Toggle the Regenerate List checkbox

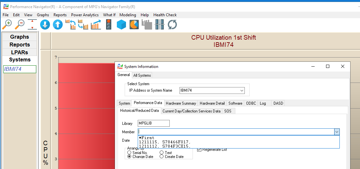199,149
